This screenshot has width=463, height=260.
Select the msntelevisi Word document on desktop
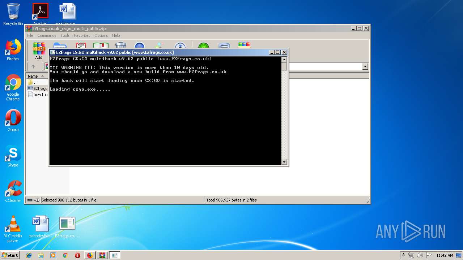click(x=40, y=227)
